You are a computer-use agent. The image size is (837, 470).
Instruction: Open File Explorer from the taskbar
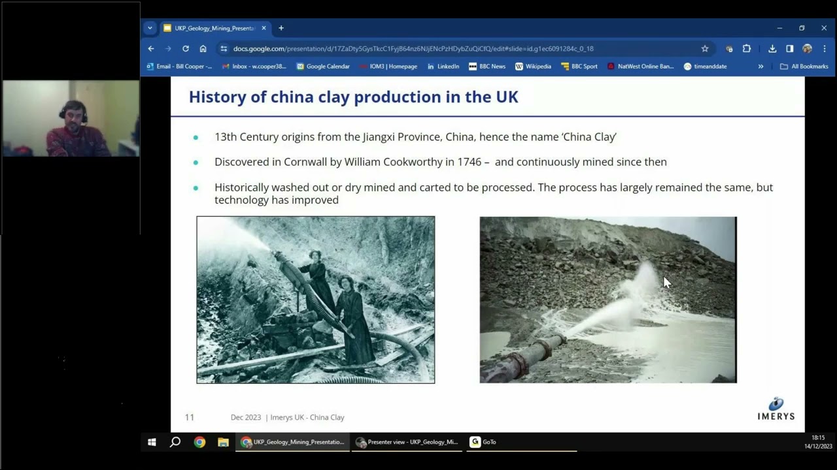(x=223, y=442)
